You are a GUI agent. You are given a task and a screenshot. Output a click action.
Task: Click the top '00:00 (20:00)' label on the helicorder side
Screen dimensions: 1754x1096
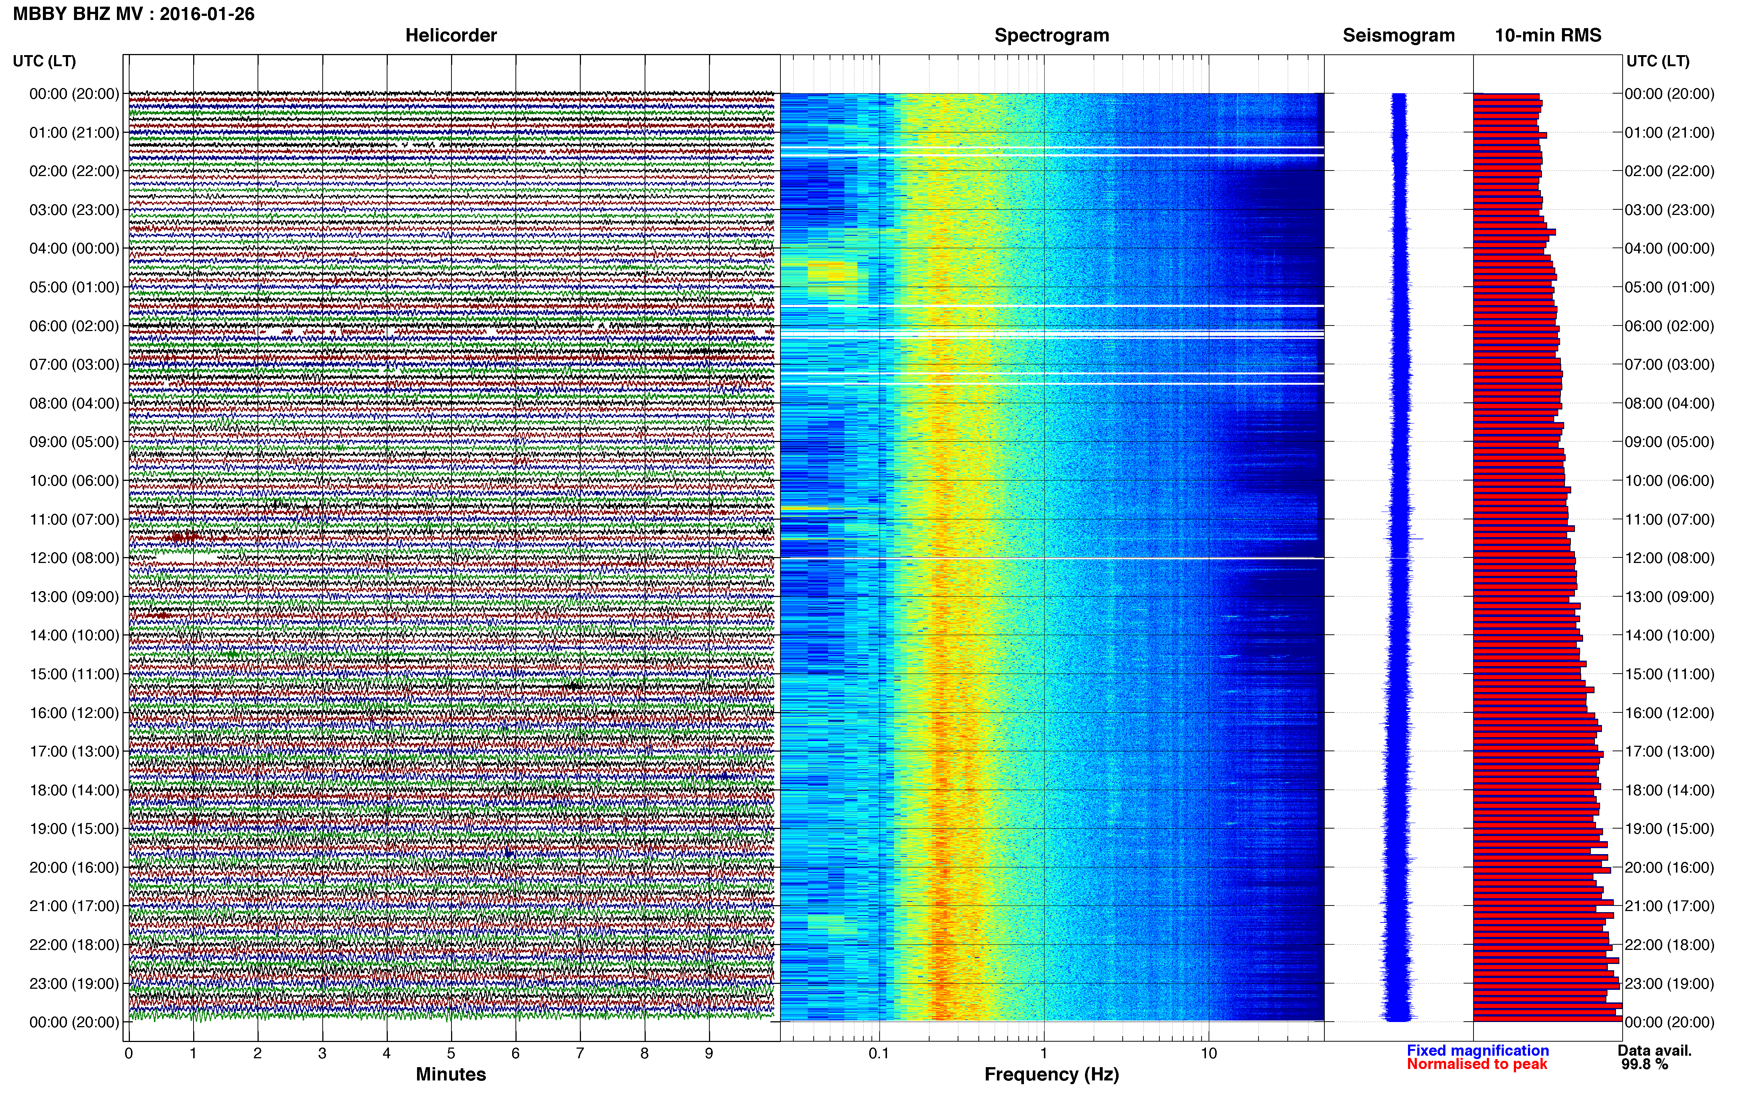pos(74,94)
